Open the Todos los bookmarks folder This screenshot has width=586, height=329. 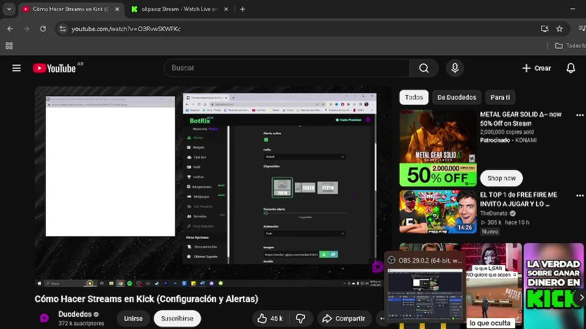click(570, 46)
